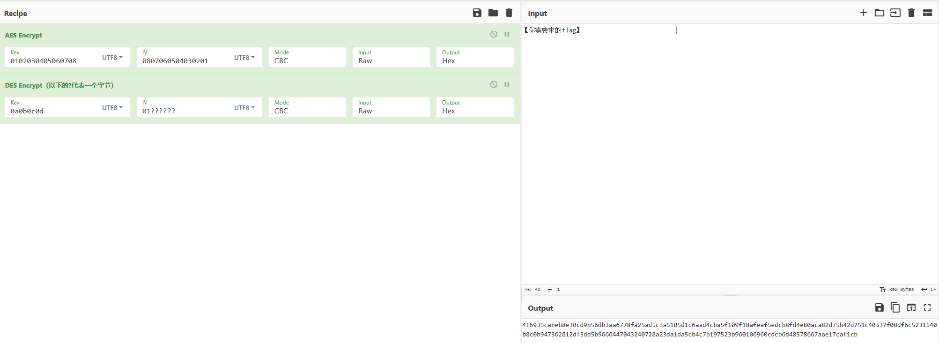Change Raw Bytes input encoding
Image resolution: width=939 pixels, height=343 pixels.
coord(897,290)
